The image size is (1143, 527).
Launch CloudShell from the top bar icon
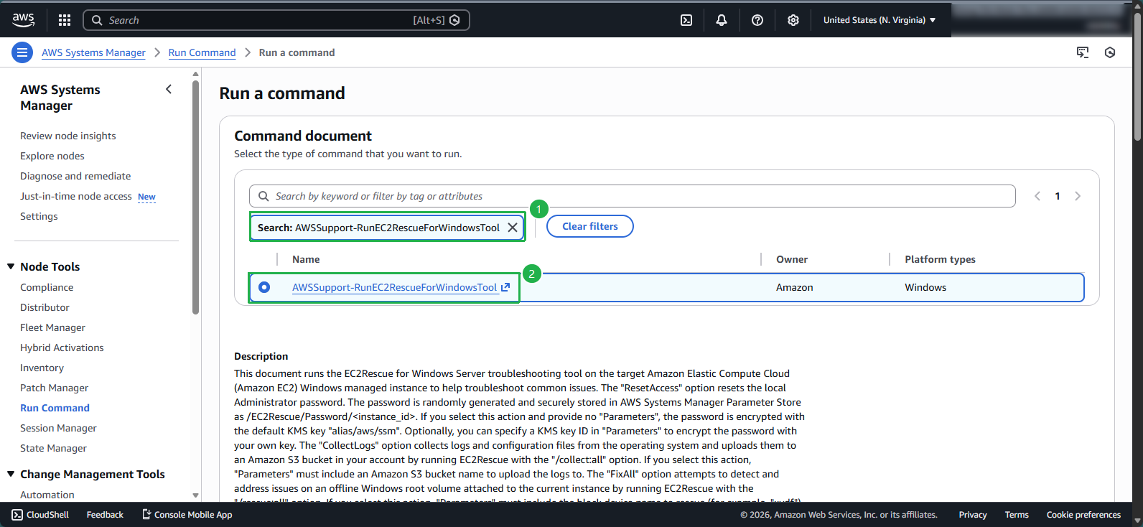pyautogui.click(x=686, y=20)
